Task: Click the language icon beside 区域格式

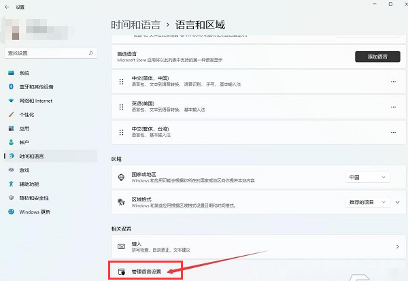Action: pyautogui.click(x=121, y=202)
